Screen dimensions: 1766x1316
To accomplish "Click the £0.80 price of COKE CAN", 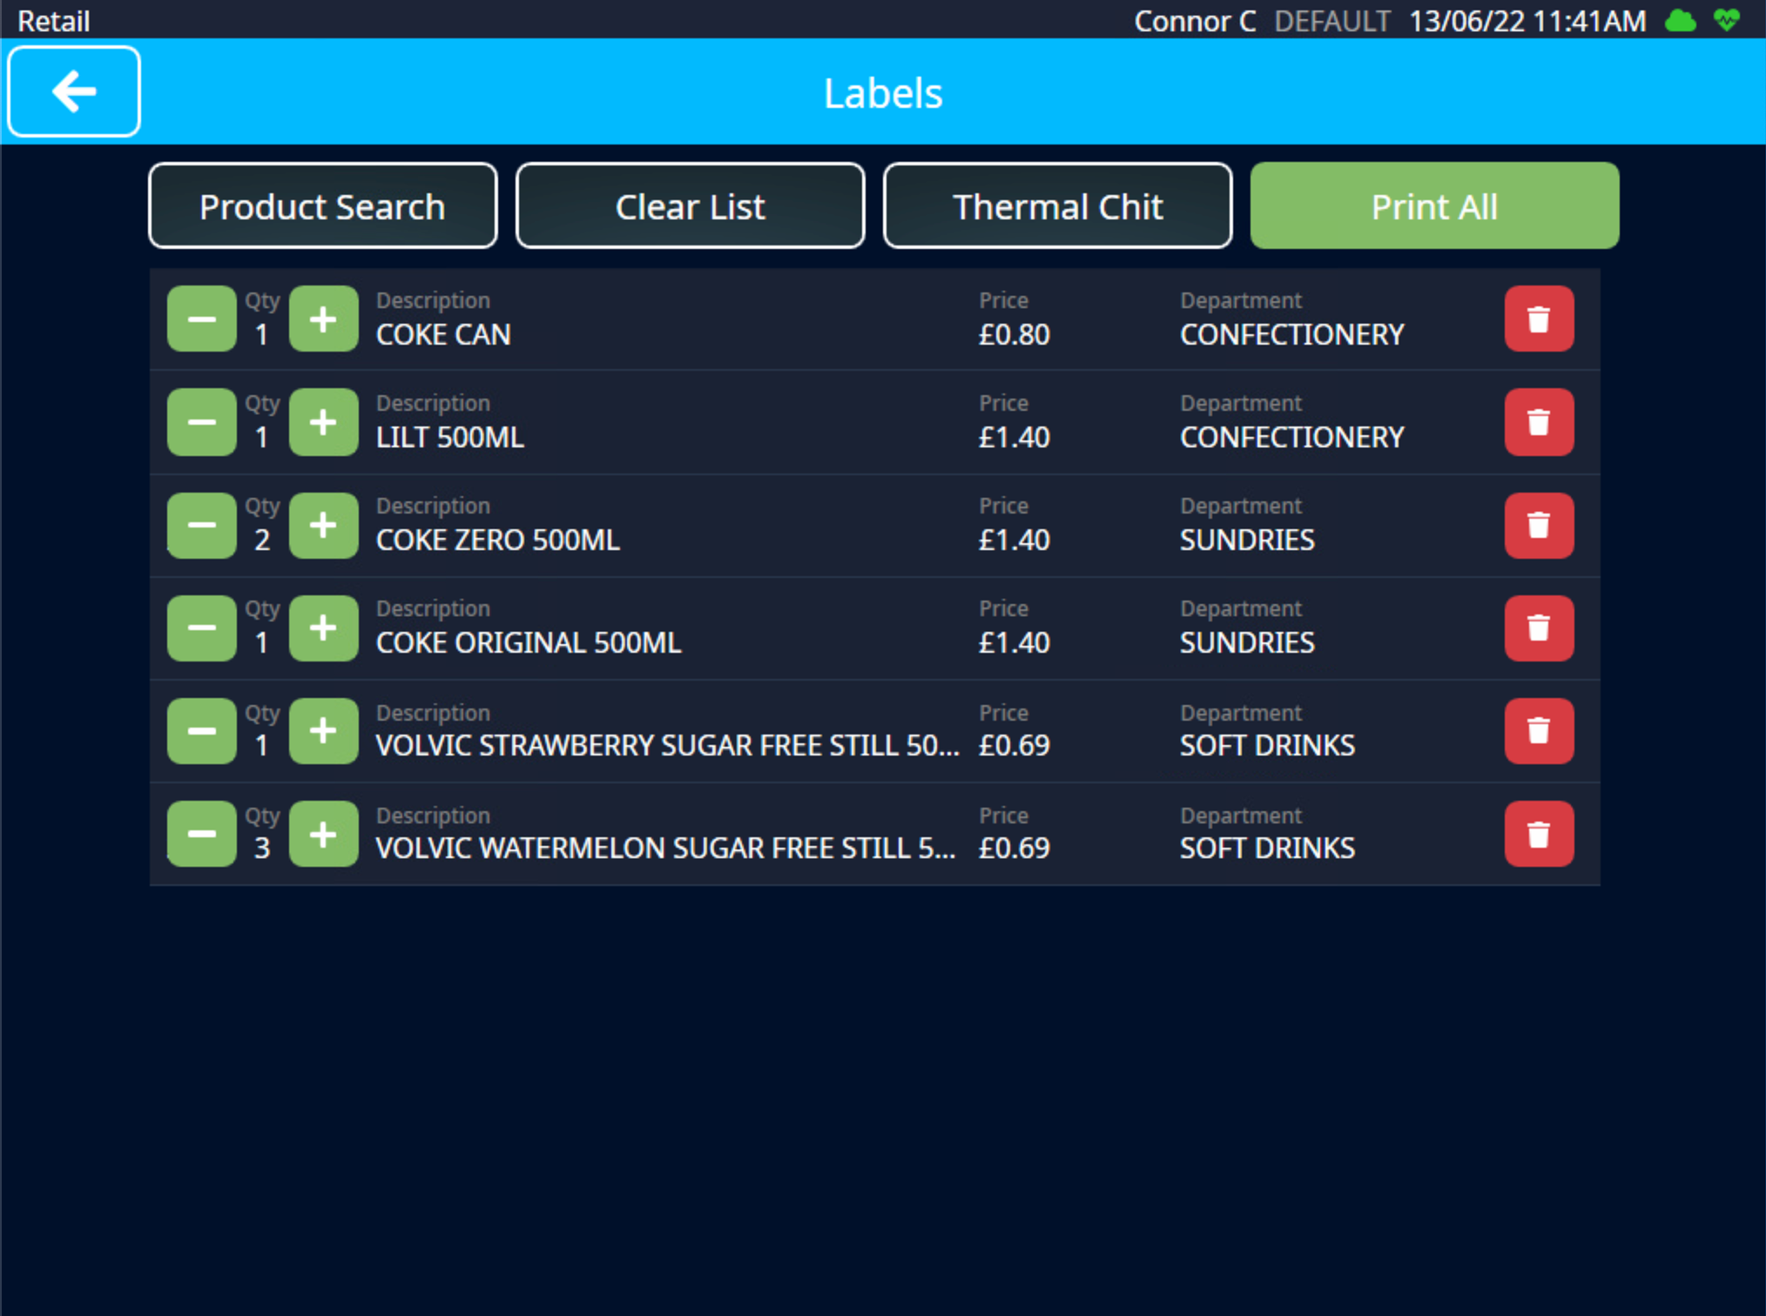I will 1014,334.
